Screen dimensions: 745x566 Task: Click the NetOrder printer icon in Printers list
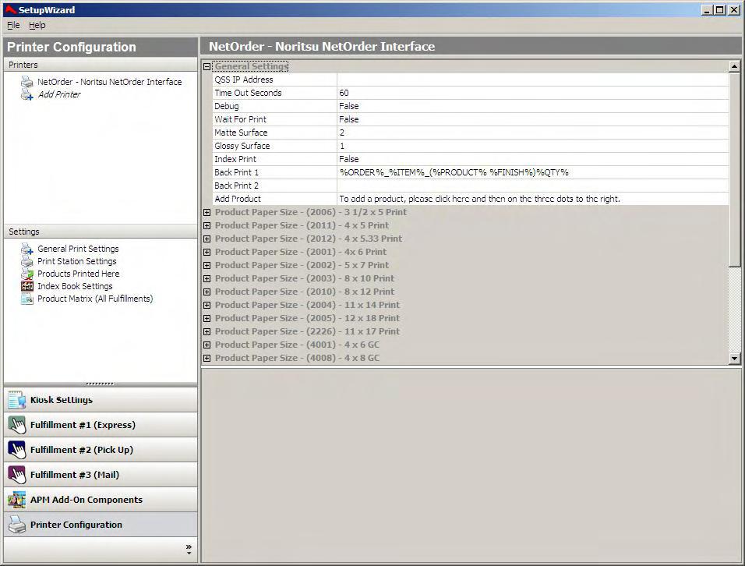pos(27,82)
